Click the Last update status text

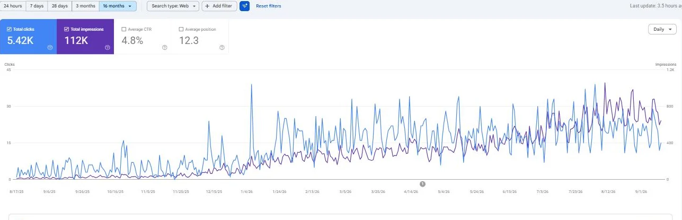[656, 6]
